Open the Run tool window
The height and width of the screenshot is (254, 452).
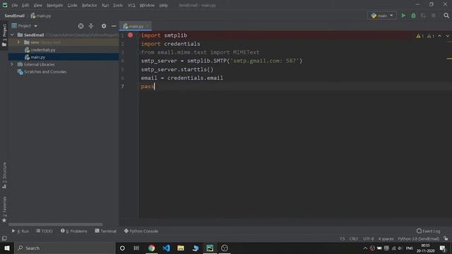[20, 231]
